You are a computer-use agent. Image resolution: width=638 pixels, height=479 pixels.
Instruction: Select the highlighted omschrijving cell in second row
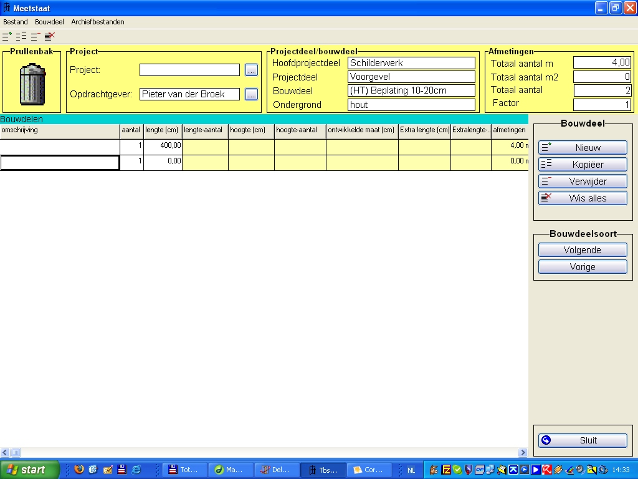[x=60, y=163]
